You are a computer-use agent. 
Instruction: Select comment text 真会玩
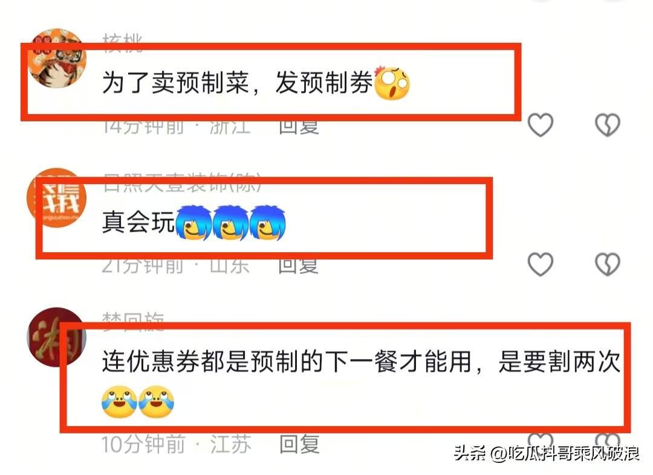(x=138, y=222)
